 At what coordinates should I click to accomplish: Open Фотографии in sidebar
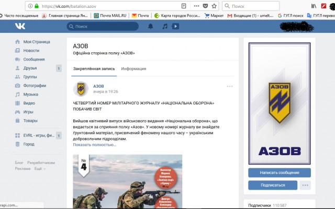click(x=30, y=86)
